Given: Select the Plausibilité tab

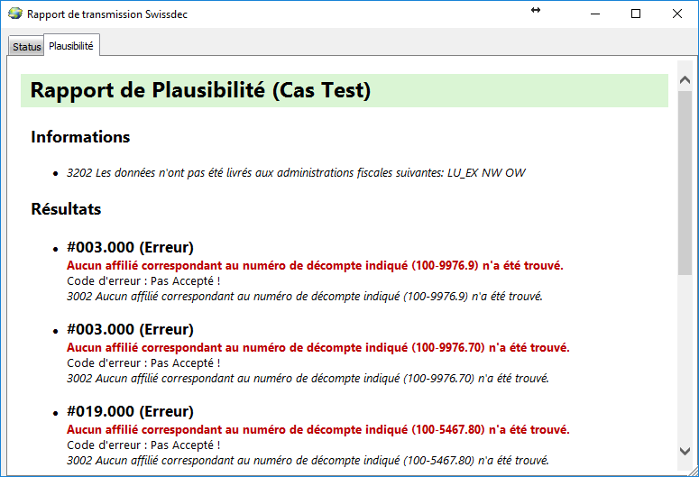Looking at the screenshot, I should 71,45.
